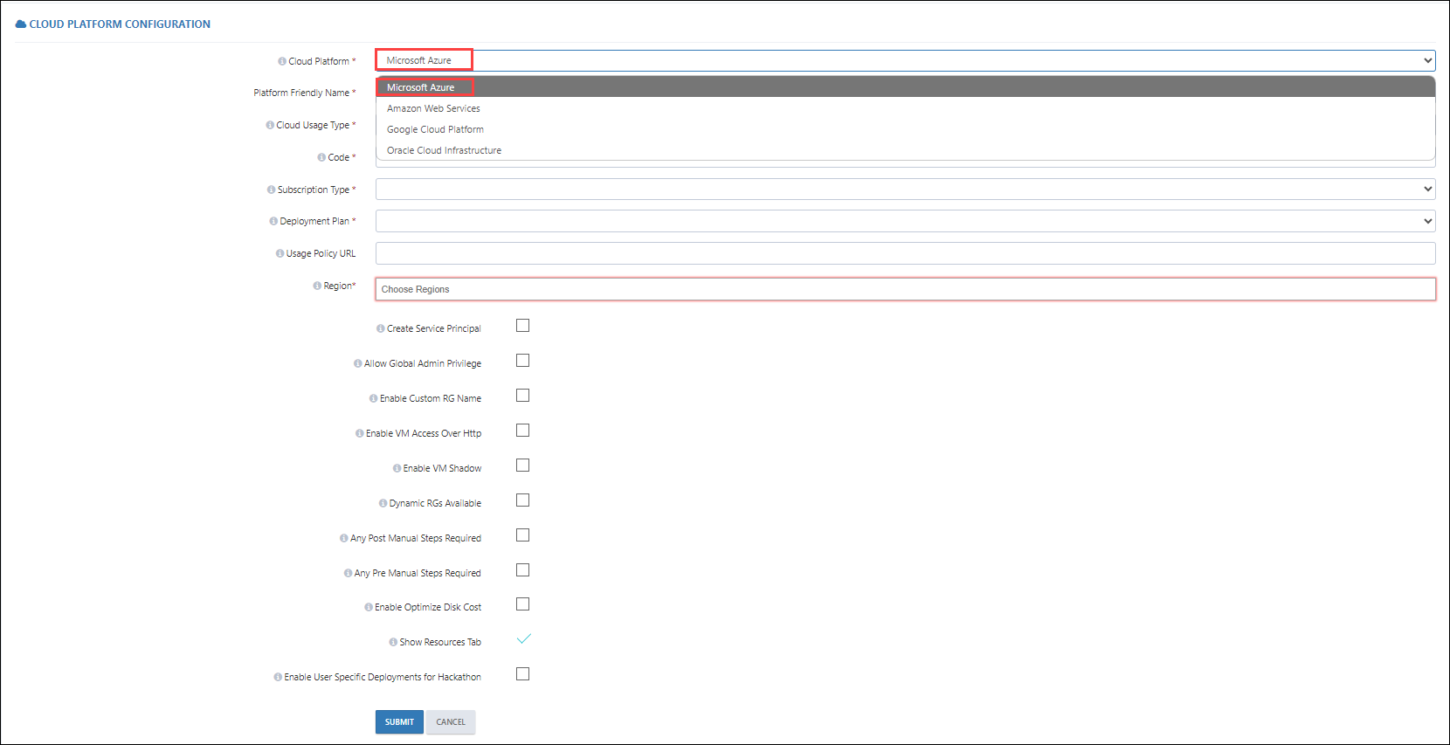The width and height of the screenshot is (1450, 745).
Task: Click info icon beside Usage Policy URL
Action: [280, 253]
